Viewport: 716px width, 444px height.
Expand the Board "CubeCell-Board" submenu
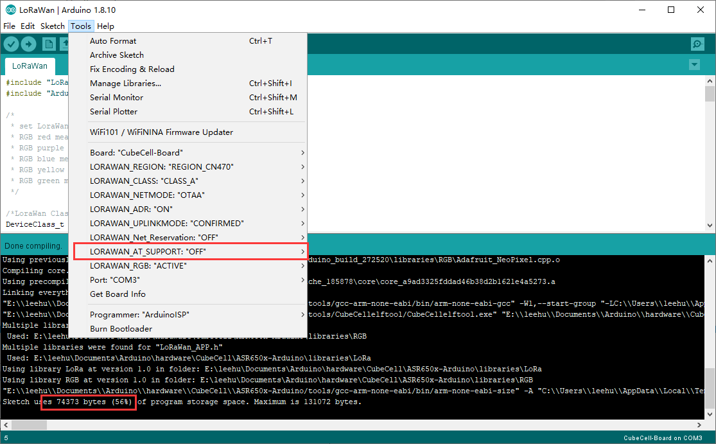point(188,153)
